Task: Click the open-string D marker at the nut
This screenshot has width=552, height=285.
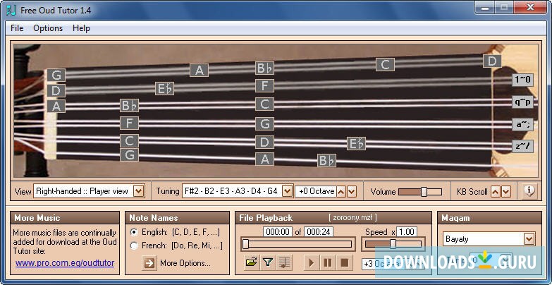Action: [x=56, y=90]
